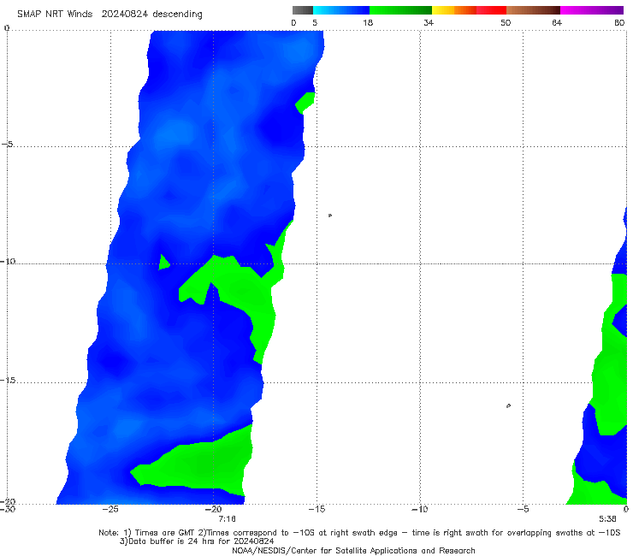Viewport: 633px width, 556px height.
Task: Click the colorbar label '34'
Action: click(429, 22)
